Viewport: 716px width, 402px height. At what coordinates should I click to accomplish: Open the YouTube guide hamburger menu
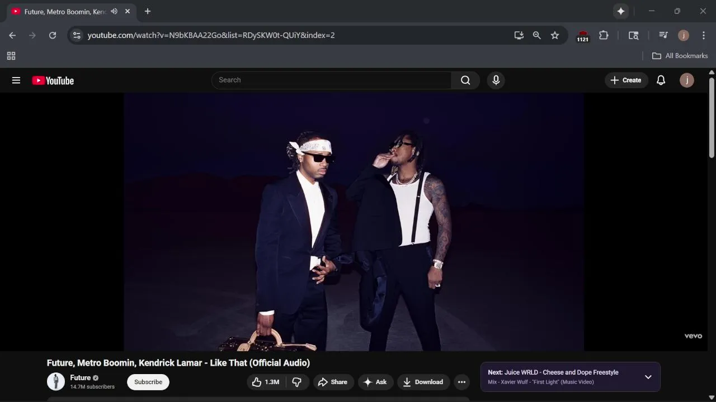coord(16,80)
